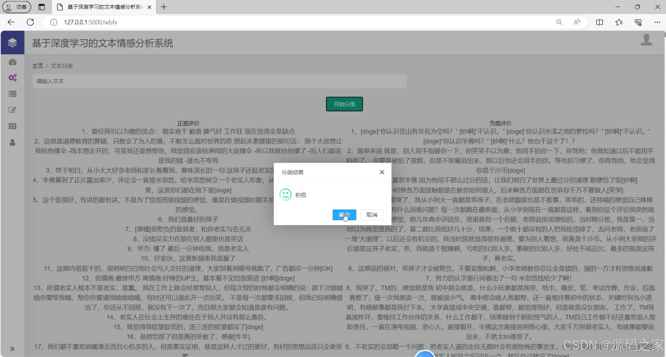Confirm the dialog with 确定
Screen dimensions: 666x357
tap(344, 215)
